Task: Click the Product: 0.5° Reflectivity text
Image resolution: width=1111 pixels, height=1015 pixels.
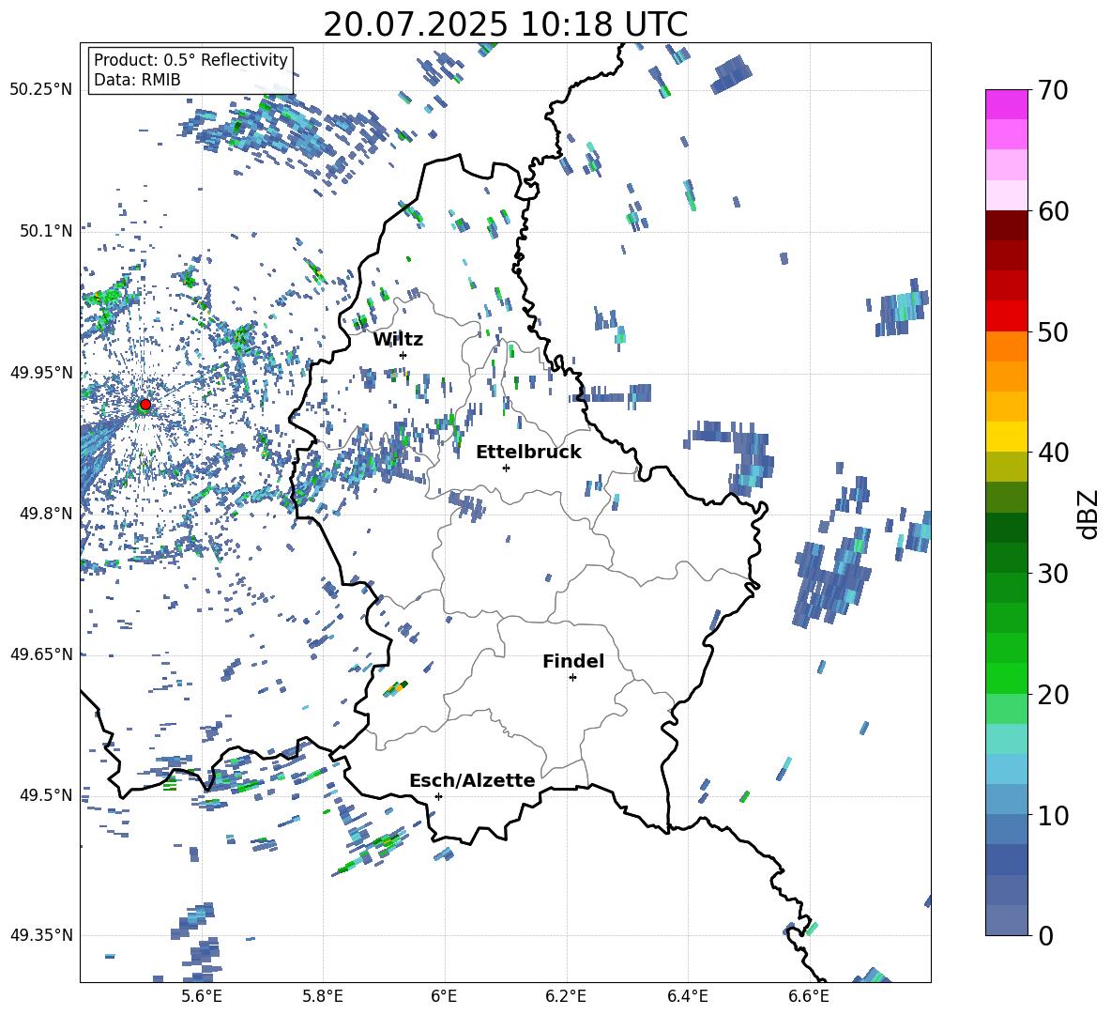Action: (190, 60)
